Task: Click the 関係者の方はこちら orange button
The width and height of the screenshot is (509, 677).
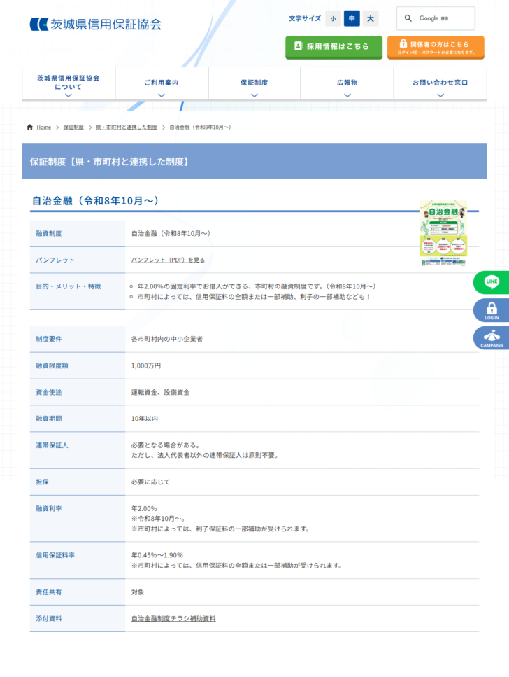Action: coord(436,47)
